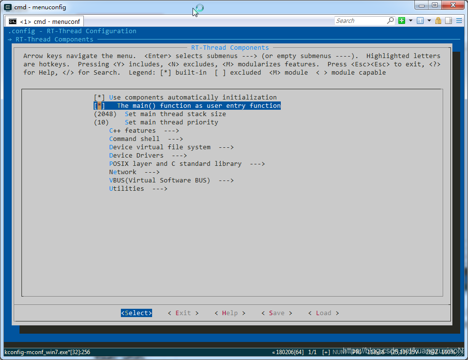468x360 pixels.
Task: Click the < Save > button
Action: 277,313
